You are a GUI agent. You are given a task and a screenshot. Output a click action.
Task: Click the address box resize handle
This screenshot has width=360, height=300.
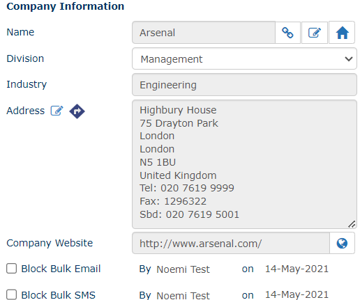click(x=352, y=224)
